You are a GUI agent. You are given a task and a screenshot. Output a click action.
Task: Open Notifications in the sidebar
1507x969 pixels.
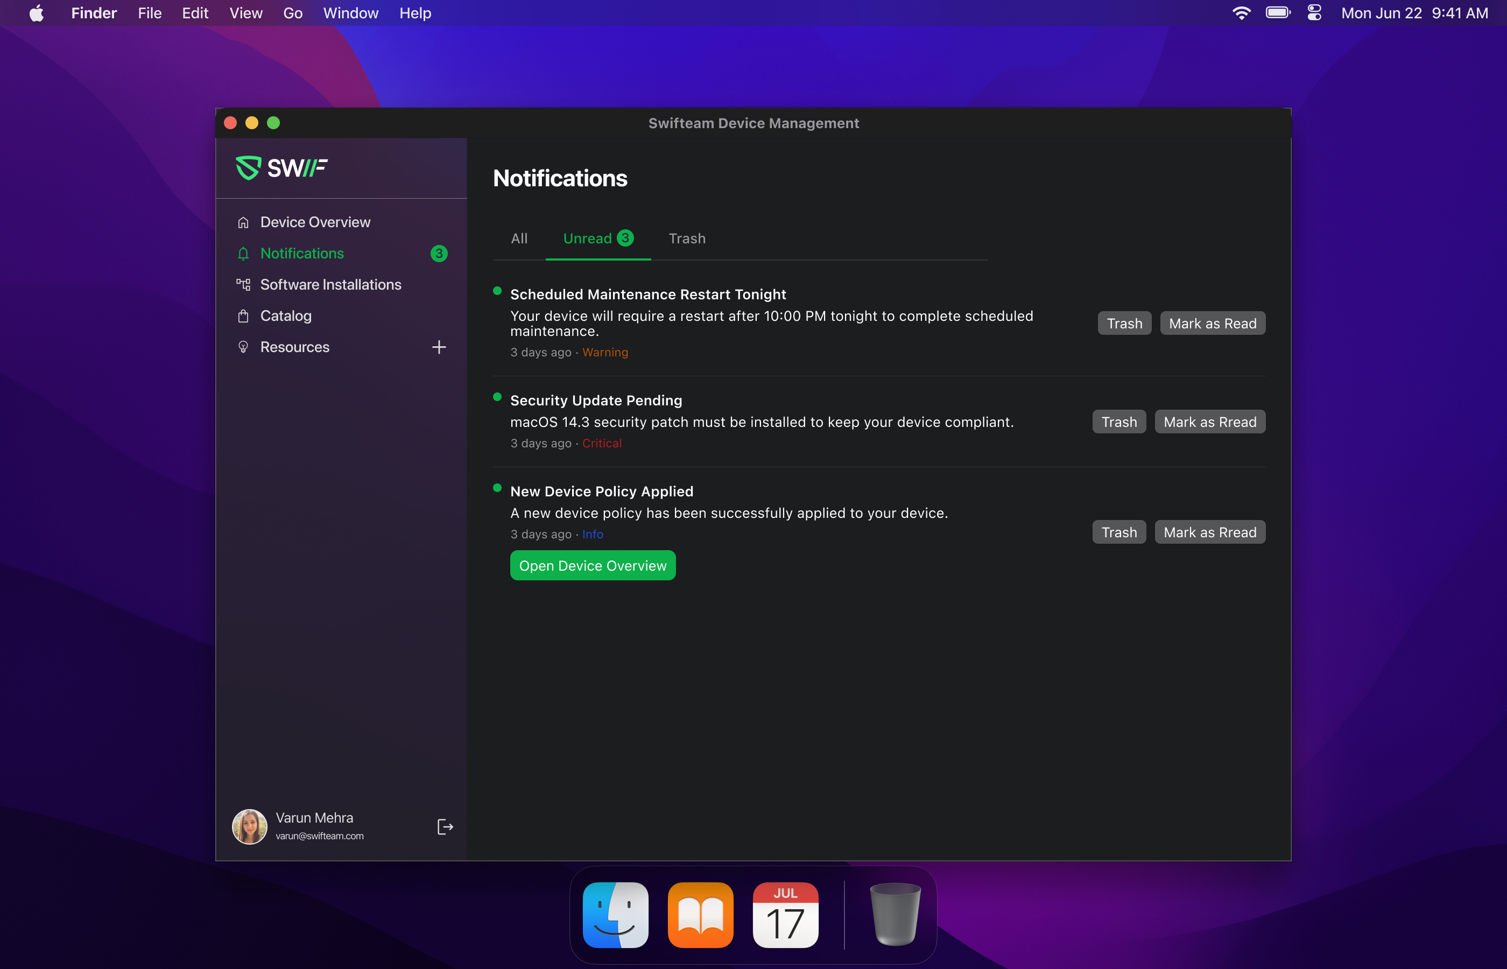click(342, 254)
